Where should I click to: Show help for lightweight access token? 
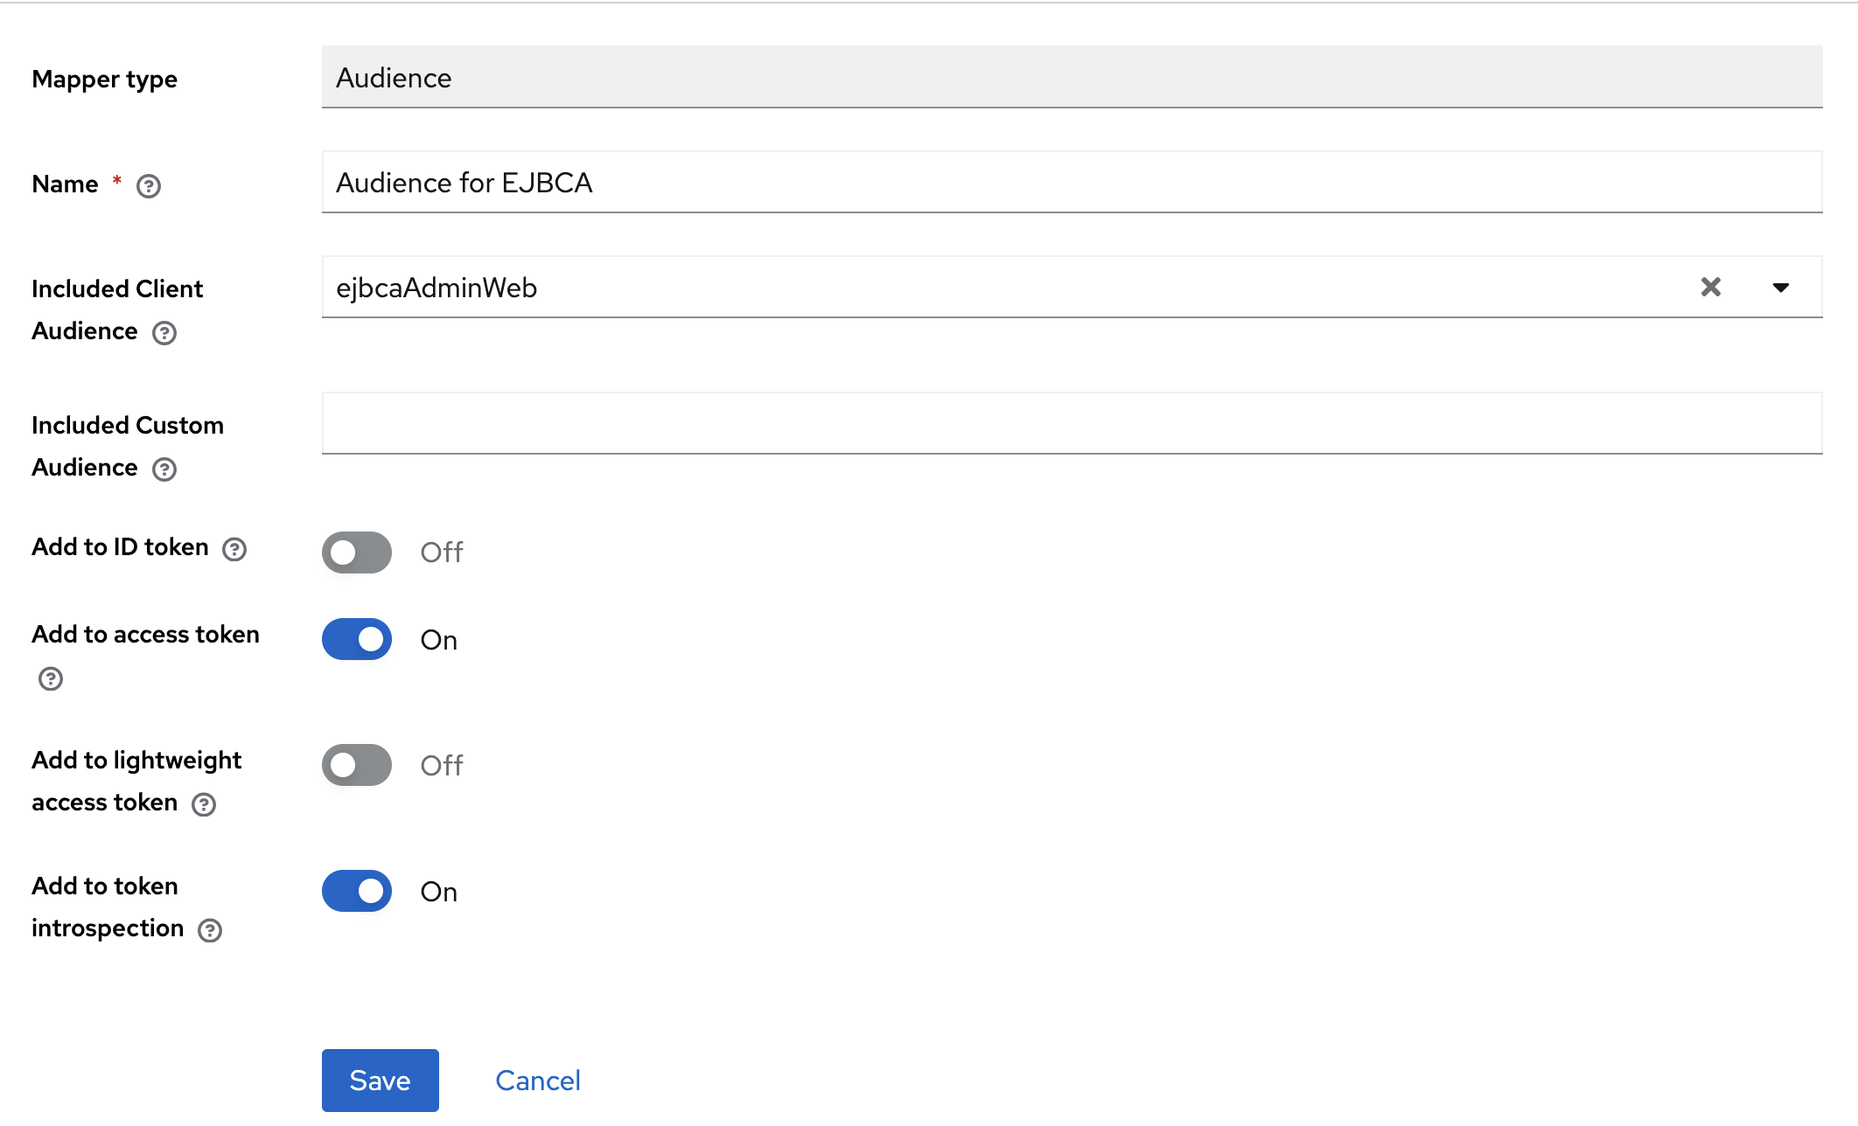204,804
